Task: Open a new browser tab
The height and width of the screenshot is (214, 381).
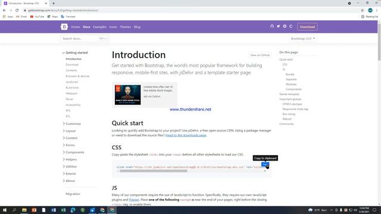Action: pos(54,4)
